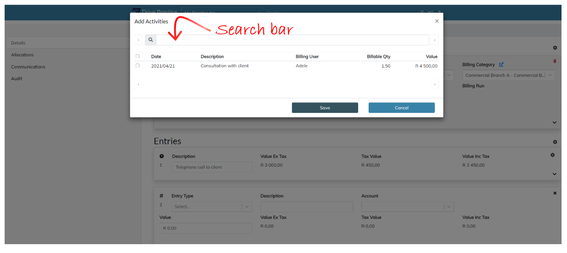Open the Entry Type dropdown
Screen dimensions: 567x253
pyautogui.click(x=212, y=207)
